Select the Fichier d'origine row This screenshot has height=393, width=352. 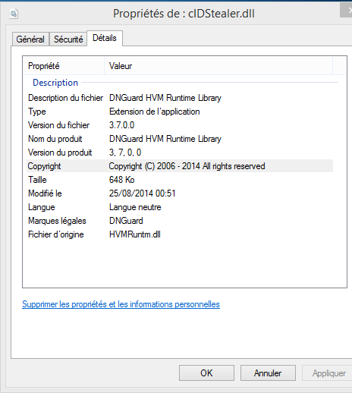click(180, 234)
